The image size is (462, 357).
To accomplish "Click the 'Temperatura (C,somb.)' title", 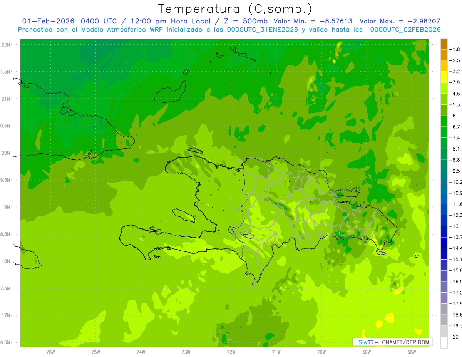I will click(x=235, y=9).
